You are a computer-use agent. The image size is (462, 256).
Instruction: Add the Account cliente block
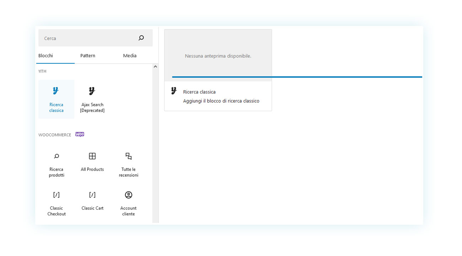pyautogui.click(x=128, y=203)
